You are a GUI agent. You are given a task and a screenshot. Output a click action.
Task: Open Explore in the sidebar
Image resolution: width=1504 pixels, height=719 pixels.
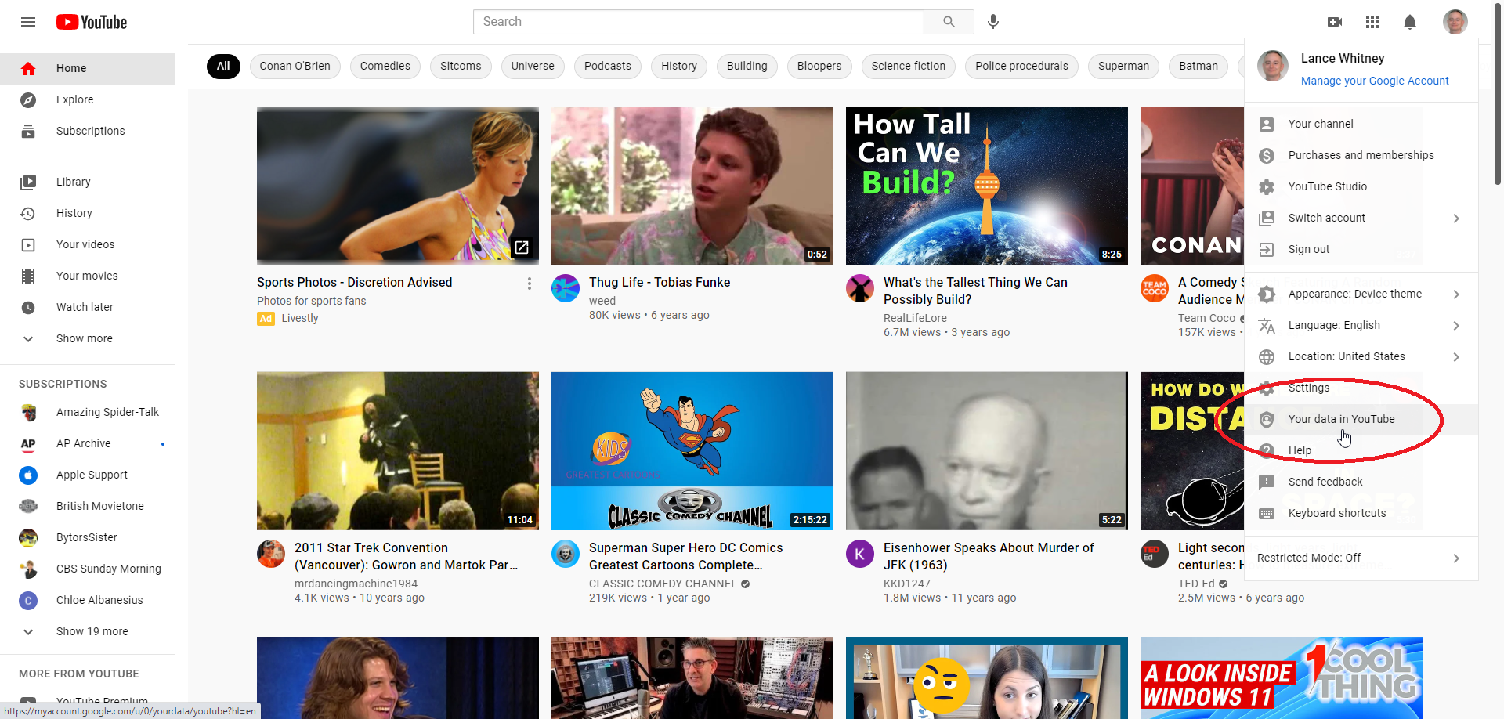(x=88, y=100)
